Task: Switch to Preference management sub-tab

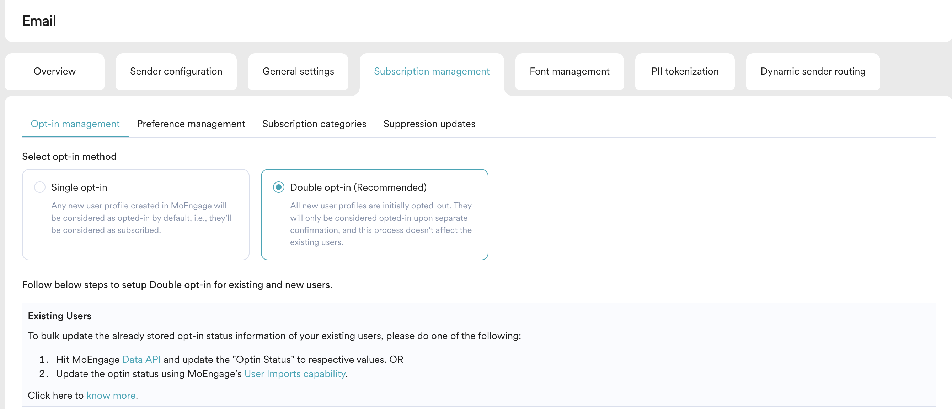Action: [x=191, y=124]
